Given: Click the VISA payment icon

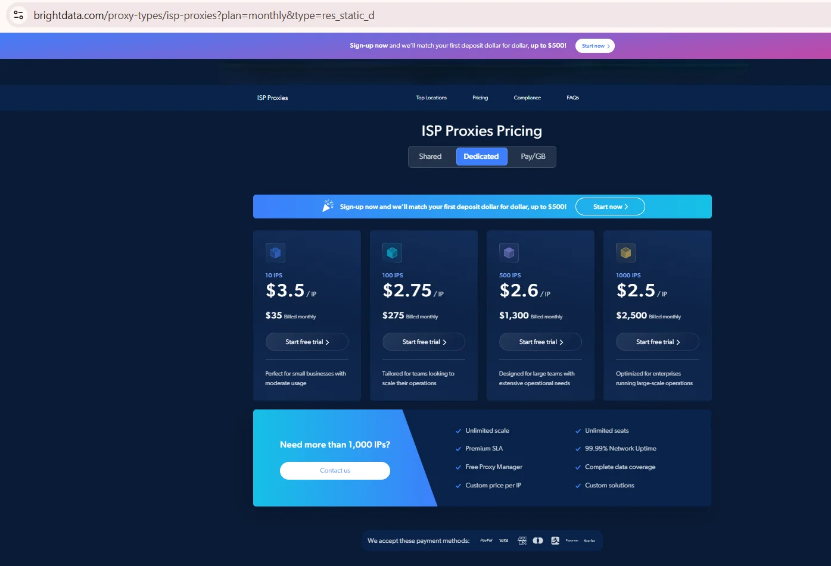Looking at the screenshot, I should click(x=504, y=540).
